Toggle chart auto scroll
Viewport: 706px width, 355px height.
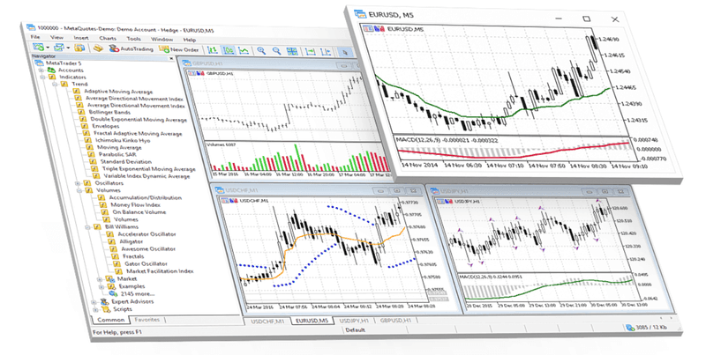click(x=311, y=52)
